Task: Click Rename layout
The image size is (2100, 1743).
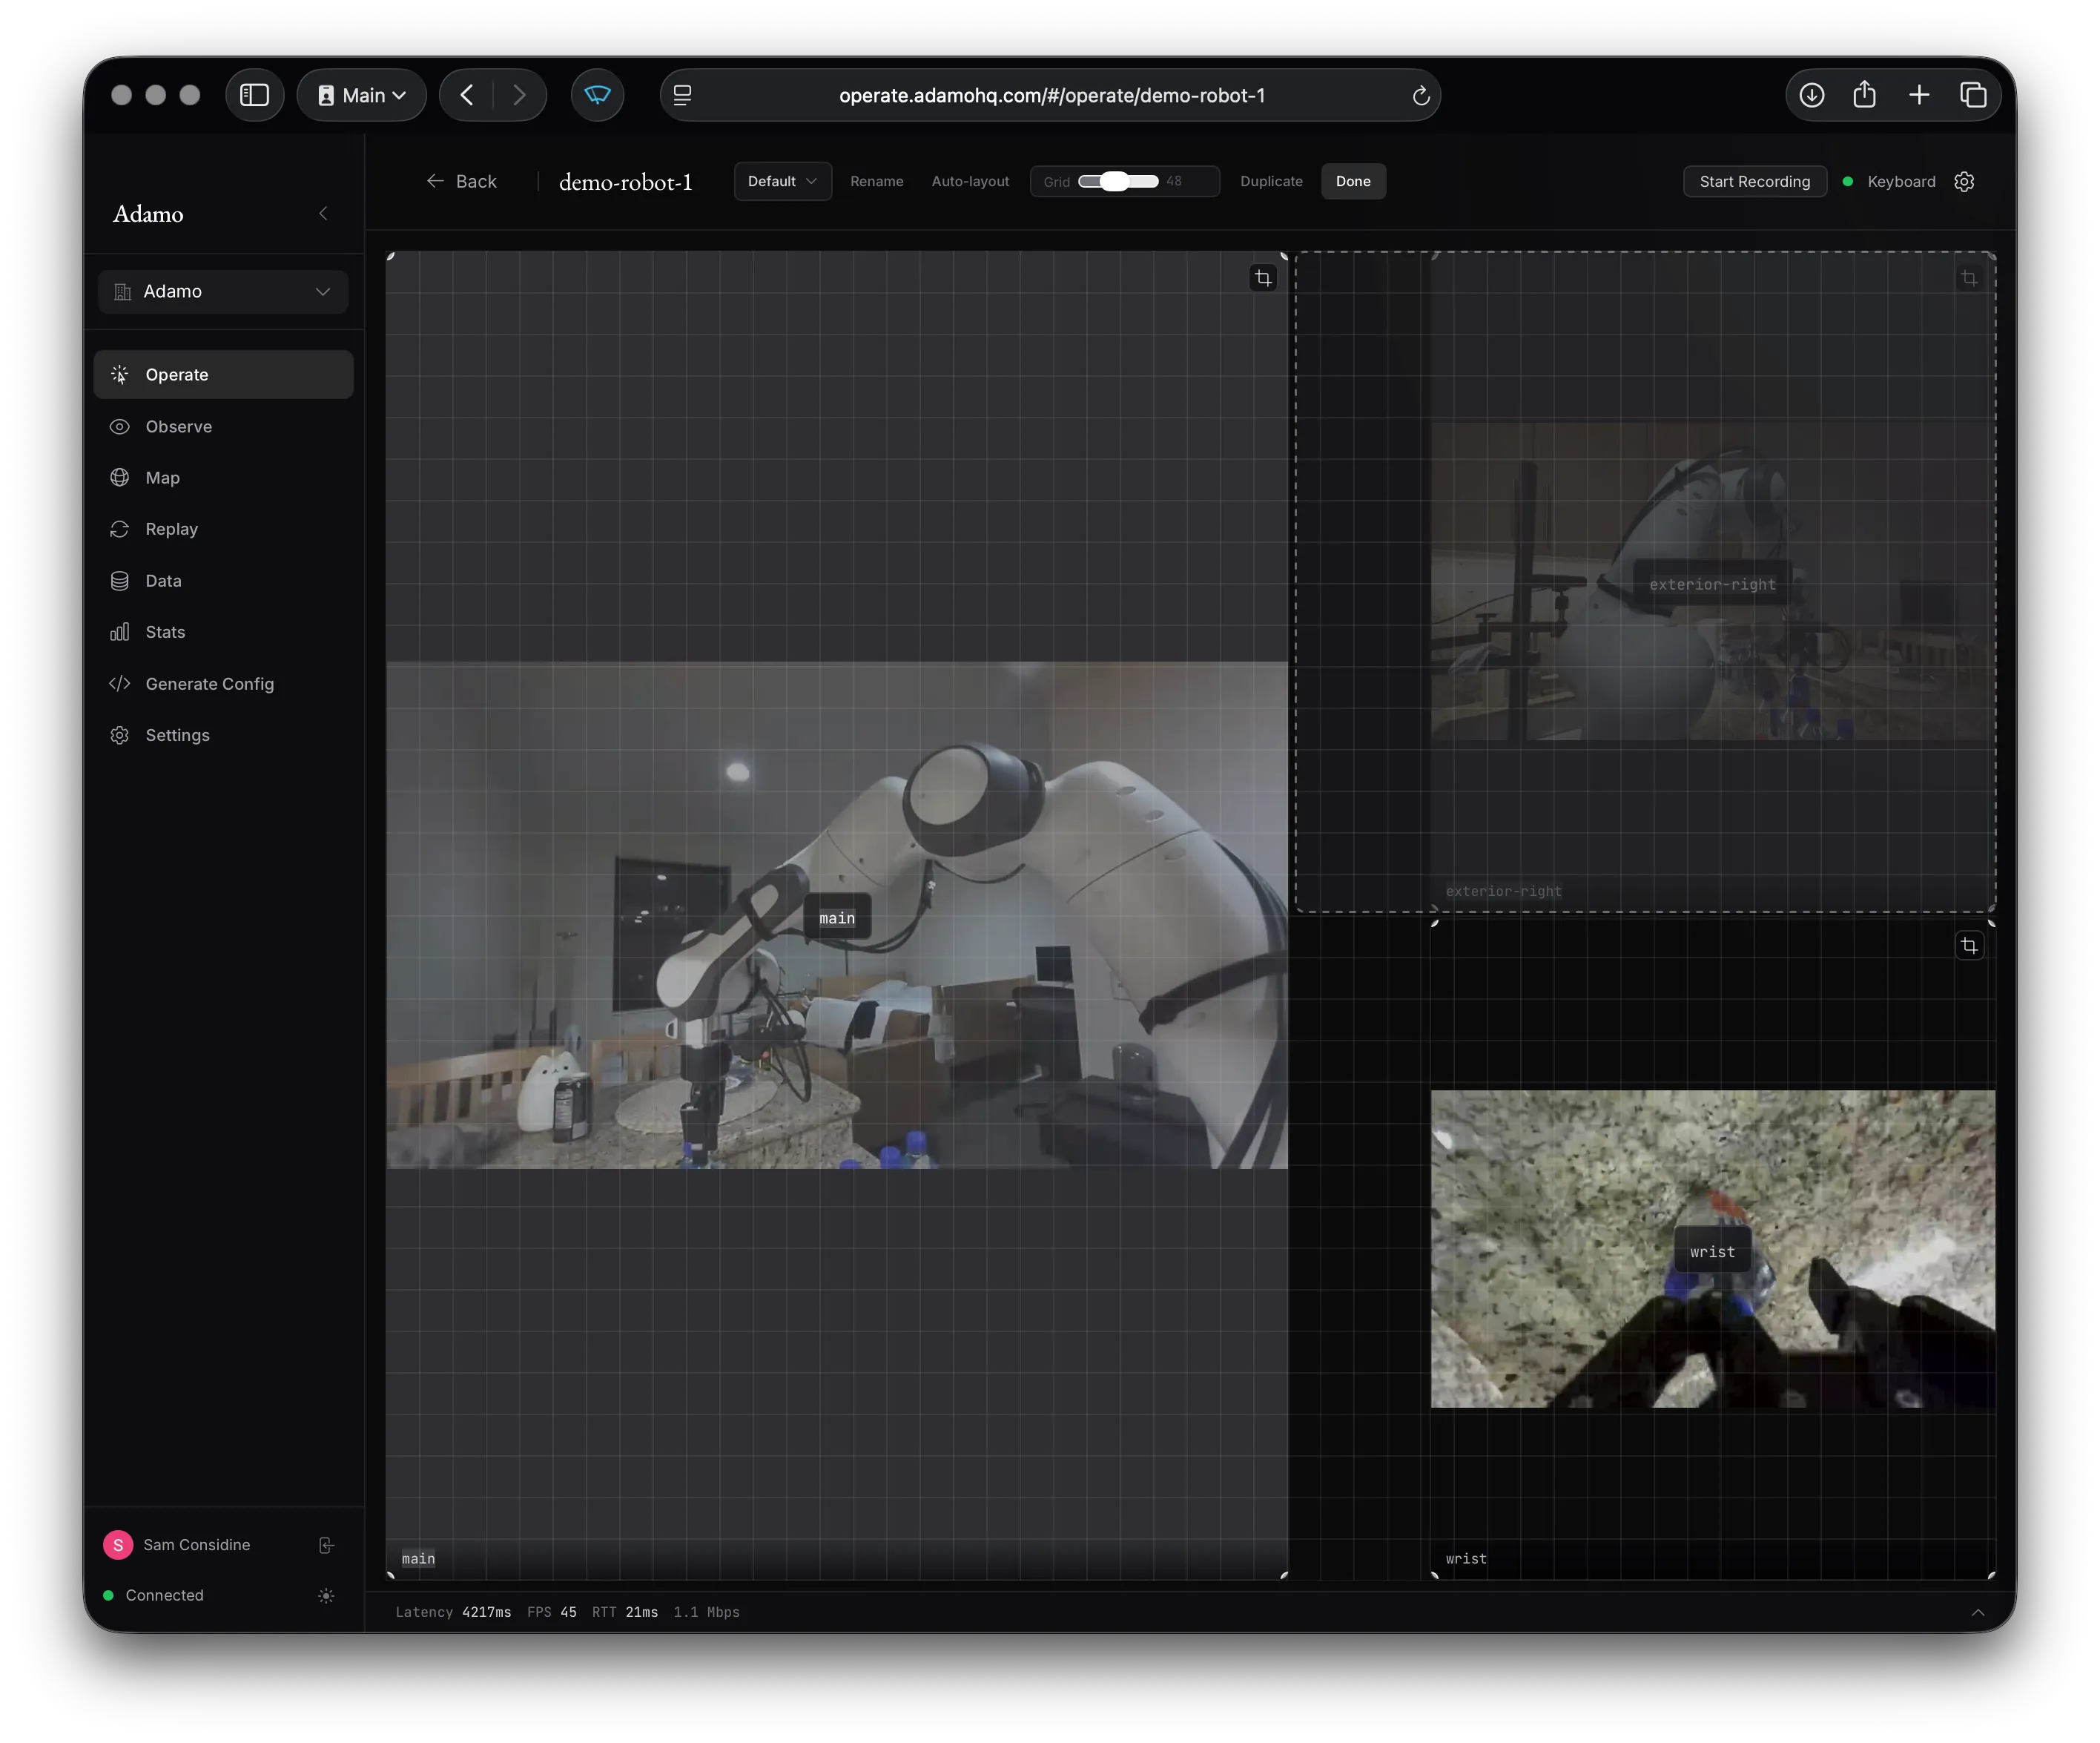Action: (876, 181)
